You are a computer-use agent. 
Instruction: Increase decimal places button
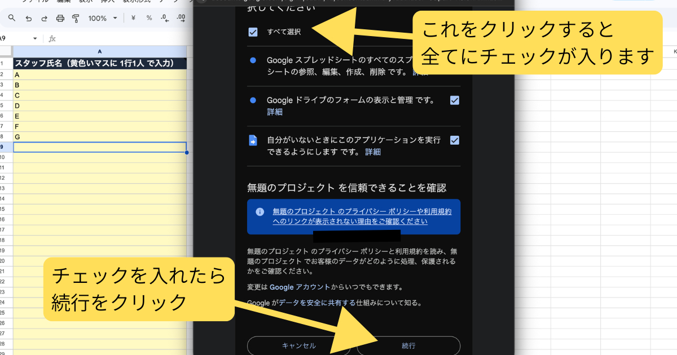181,19
